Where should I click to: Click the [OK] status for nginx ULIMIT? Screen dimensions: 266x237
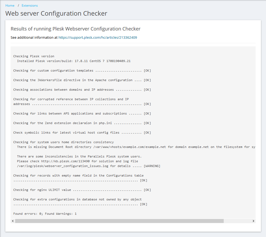point(147,190)
